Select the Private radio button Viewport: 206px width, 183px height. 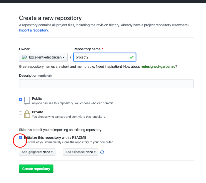[20, 113]
